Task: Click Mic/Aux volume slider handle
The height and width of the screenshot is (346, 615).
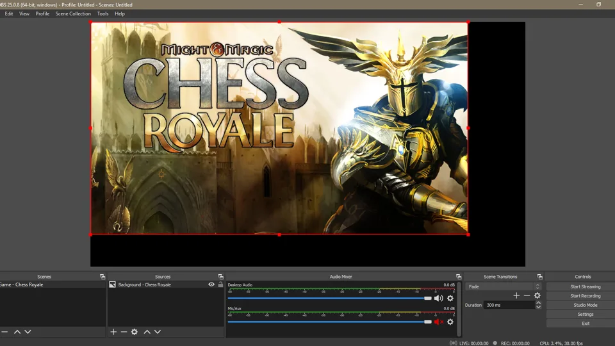Action: click(428, 322)
